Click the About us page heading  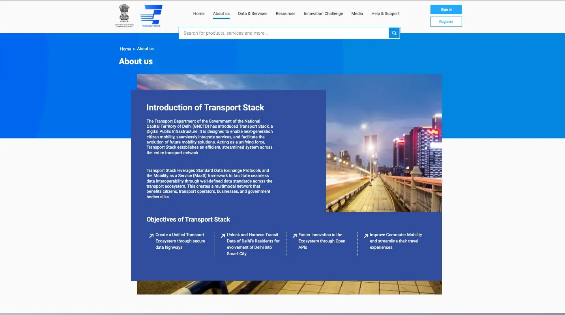coord(136,61)
